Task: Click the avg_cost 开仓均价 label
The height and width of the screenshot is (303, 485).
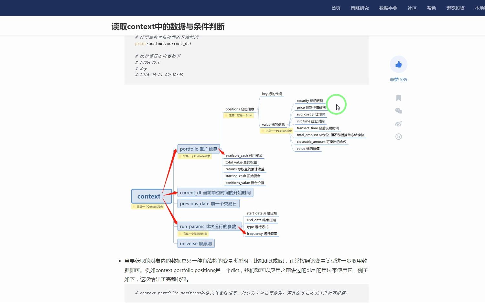Action: pyautogui.click(x=311, y=114)
